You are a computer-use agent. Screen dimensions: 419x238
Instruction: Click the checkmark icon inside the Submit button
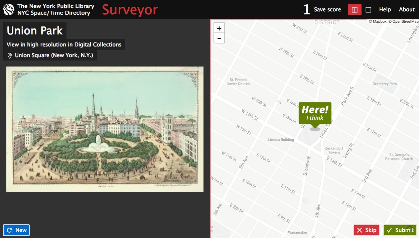click(389, 230)
